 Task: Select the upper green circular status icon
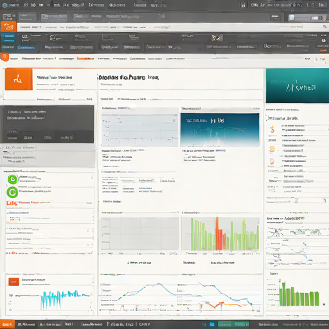(13, 179)
